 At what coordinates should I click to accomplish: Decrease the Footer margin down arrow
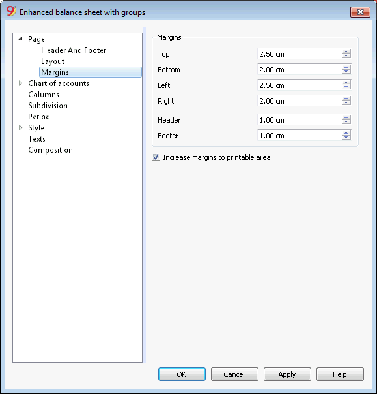click(x=346, y=138)
